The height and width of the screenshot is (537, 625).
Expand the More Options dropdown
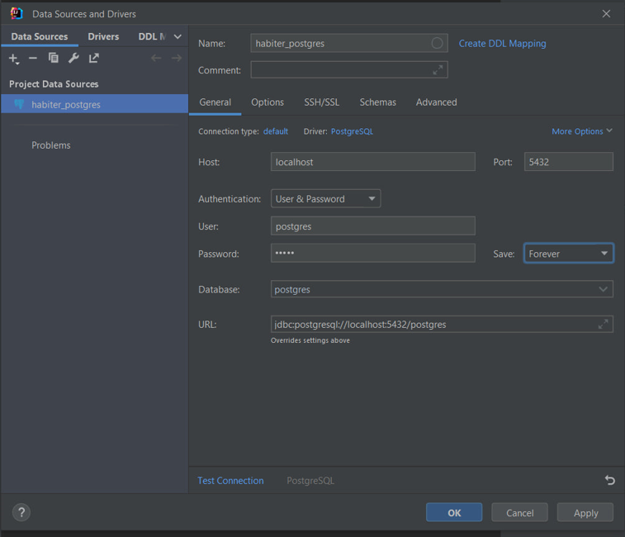[x=581, y=131]
